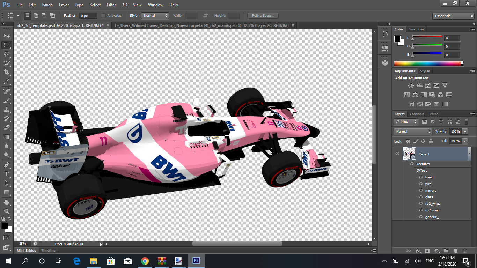Open the Fill slider dropdown arrow
Viewport: 477px width, 268px height.
tap(465, 141)
